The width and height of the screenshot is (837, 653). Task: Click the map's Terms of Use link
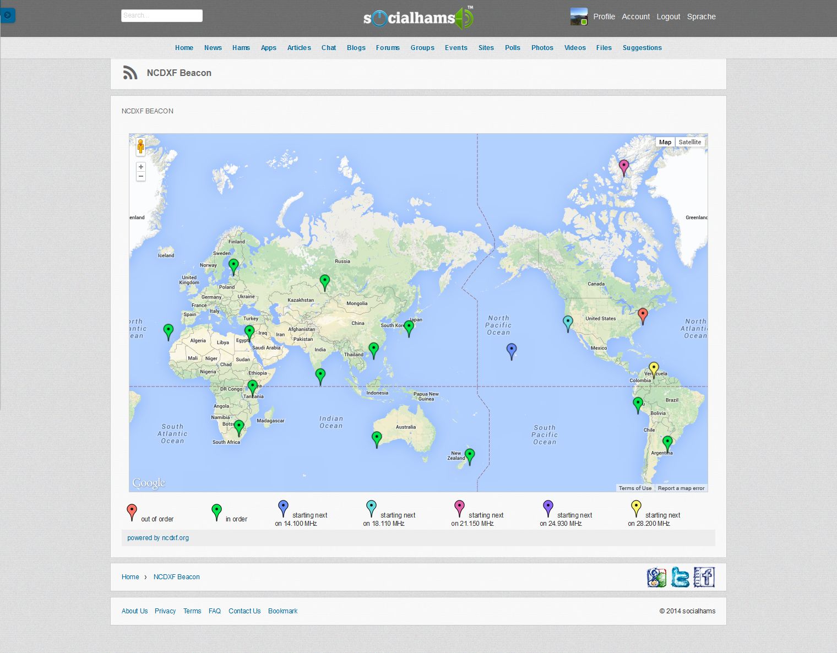(x=635, y=488)
